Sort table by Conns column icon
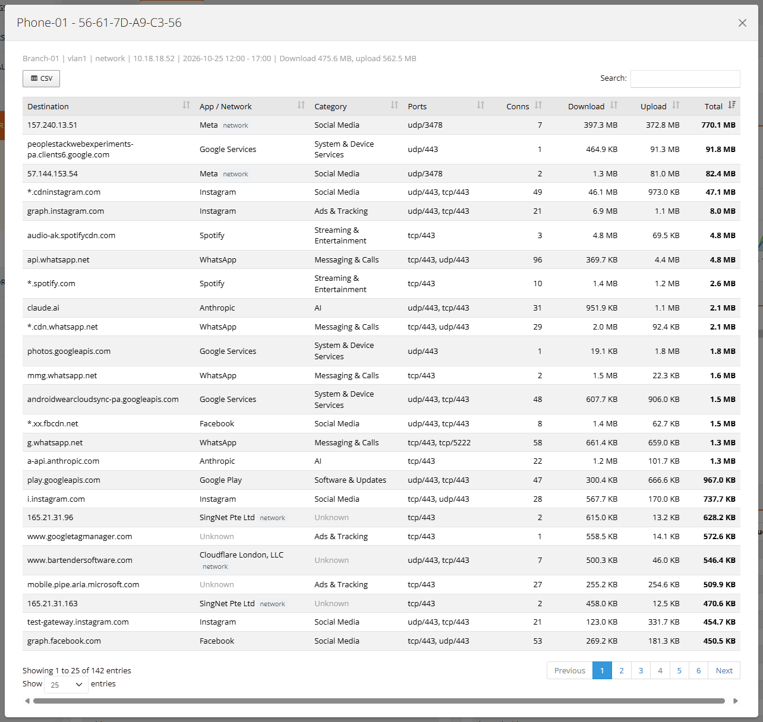This screenshot has height=722, width=763. pos(538,105)
